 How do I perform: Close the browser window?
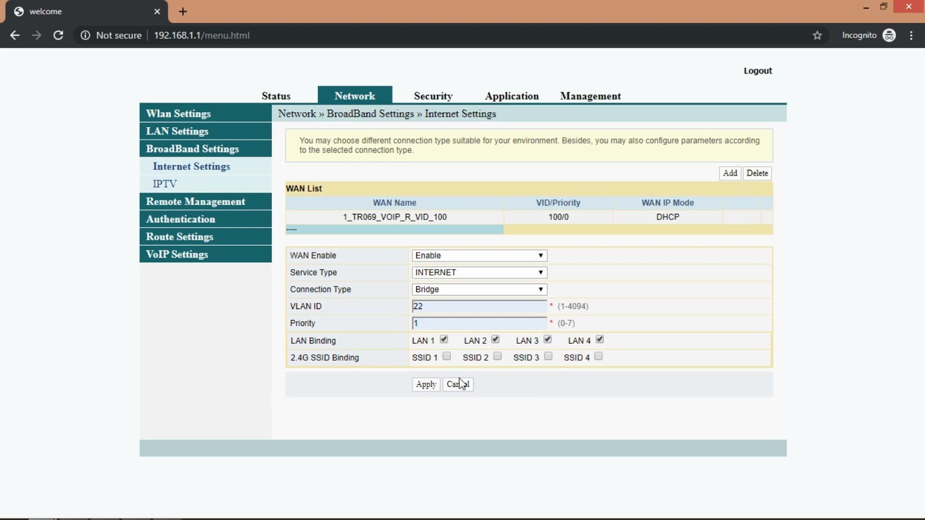pyautogui.click(x=909, y=7)
